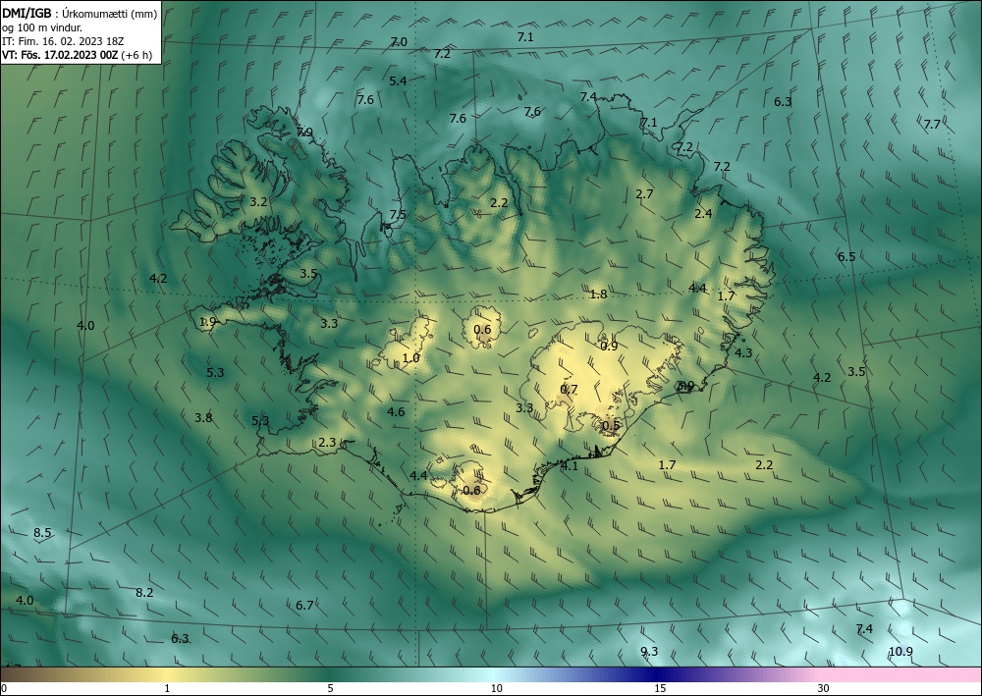Image resolution: width=982 pixels, height=696 pixels.
Task: Click the '15' label under the color scale
Action: point(660,689)
